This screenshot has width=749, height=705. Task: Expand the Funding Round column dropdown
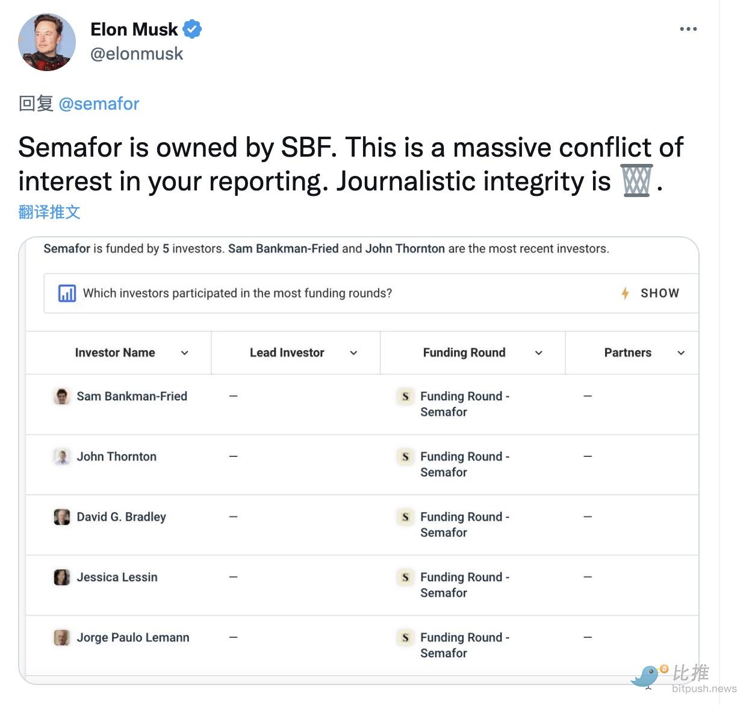539,353
